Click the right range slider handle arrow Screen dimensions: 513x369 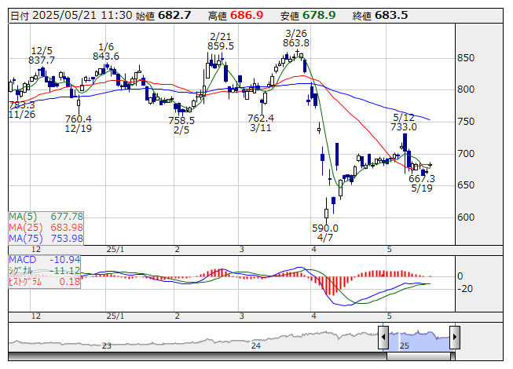click(x=455, y=337)
